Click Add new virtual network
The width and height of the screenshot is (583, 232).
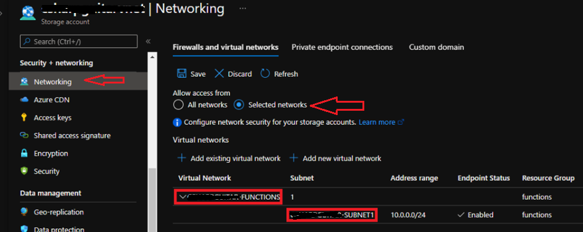click(x=342, y=158)
